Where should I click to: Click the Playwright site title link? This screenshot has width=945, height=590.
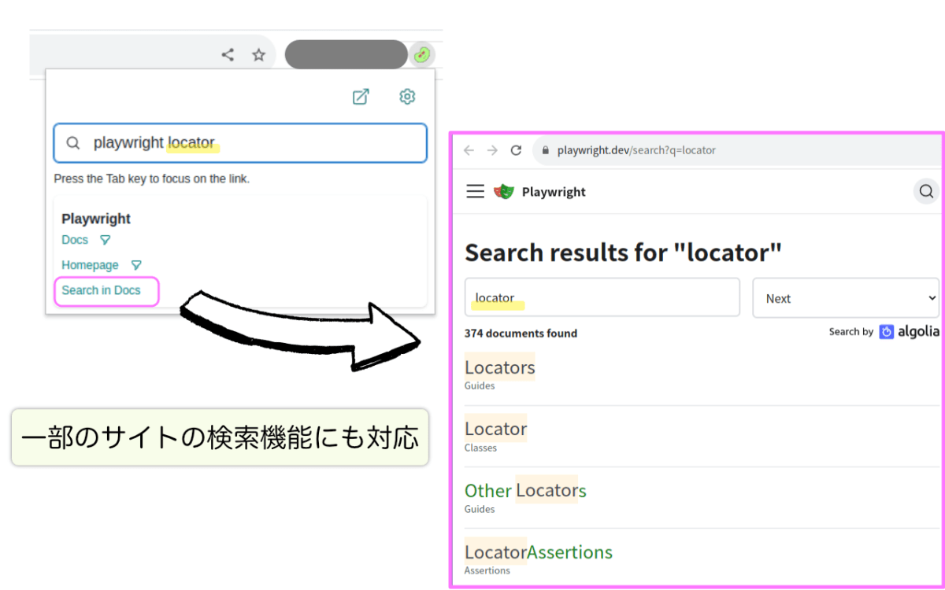coord(554,192)
